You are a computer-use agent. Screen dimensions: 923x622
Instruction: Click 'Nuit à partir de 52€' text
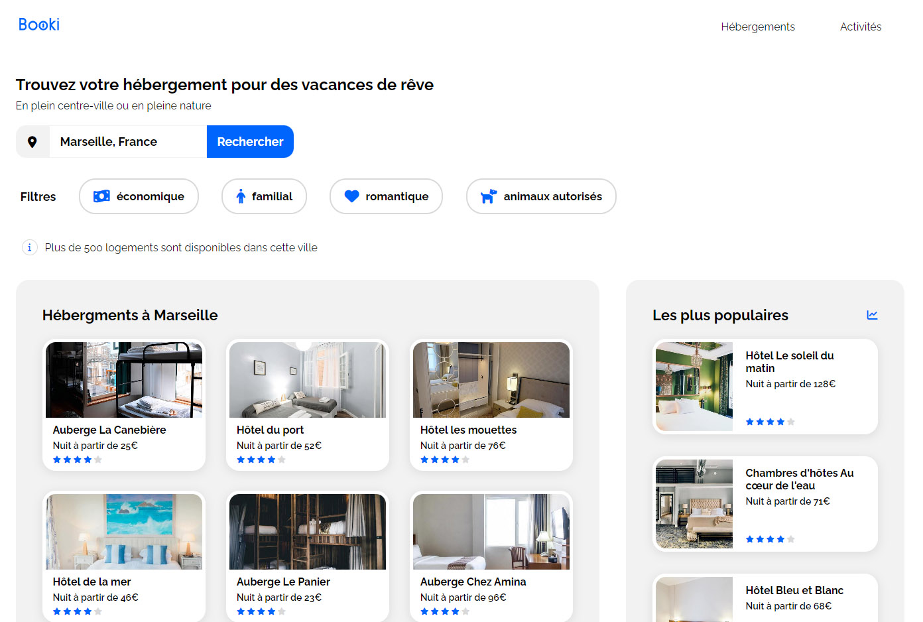(279, 446)
